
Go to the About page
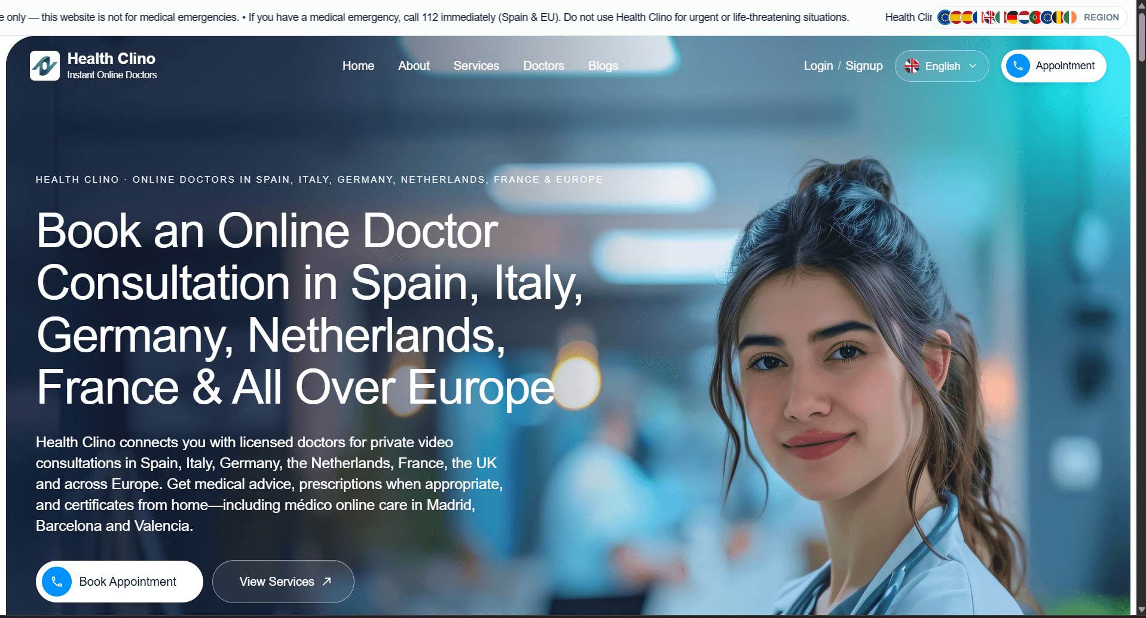(x=414, y=66)
